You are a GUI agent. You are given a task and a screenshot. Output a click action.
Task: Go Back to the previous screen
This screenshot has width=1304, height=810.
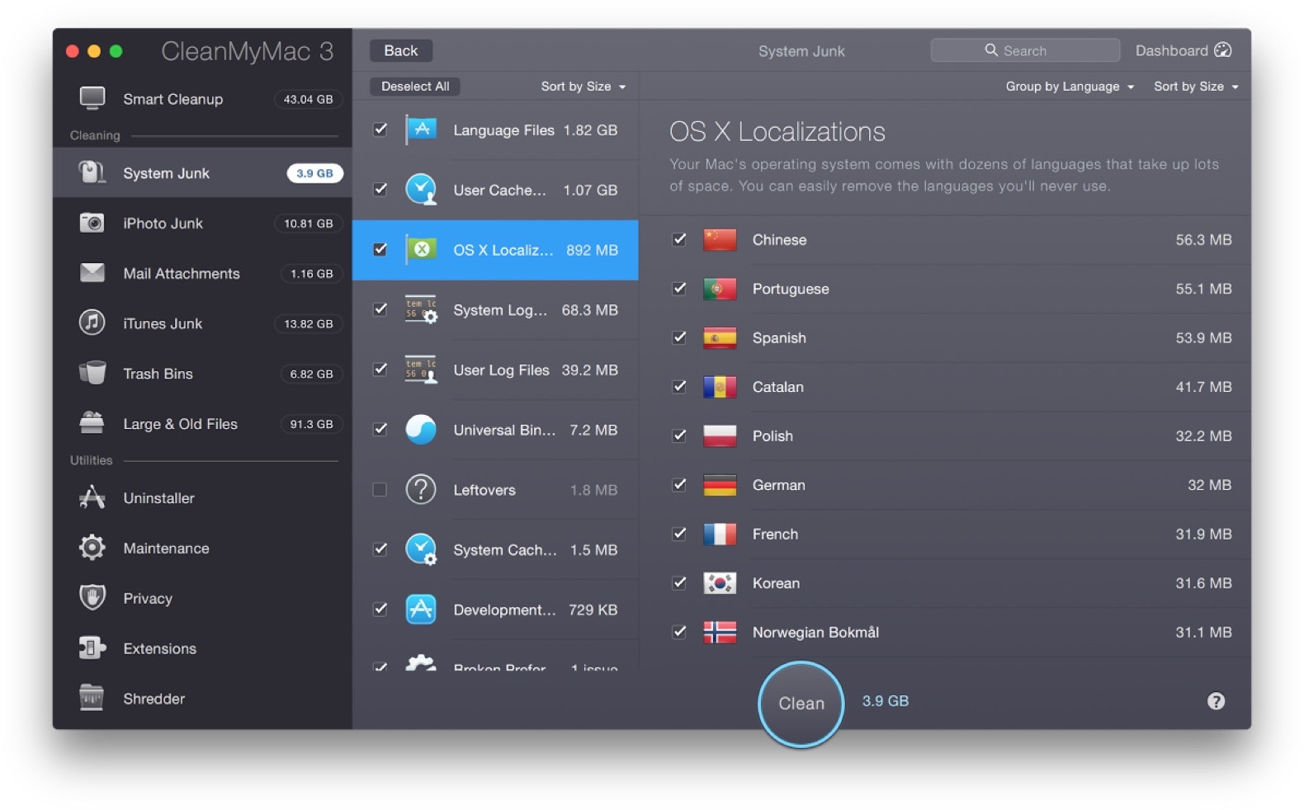click(401, 50)
